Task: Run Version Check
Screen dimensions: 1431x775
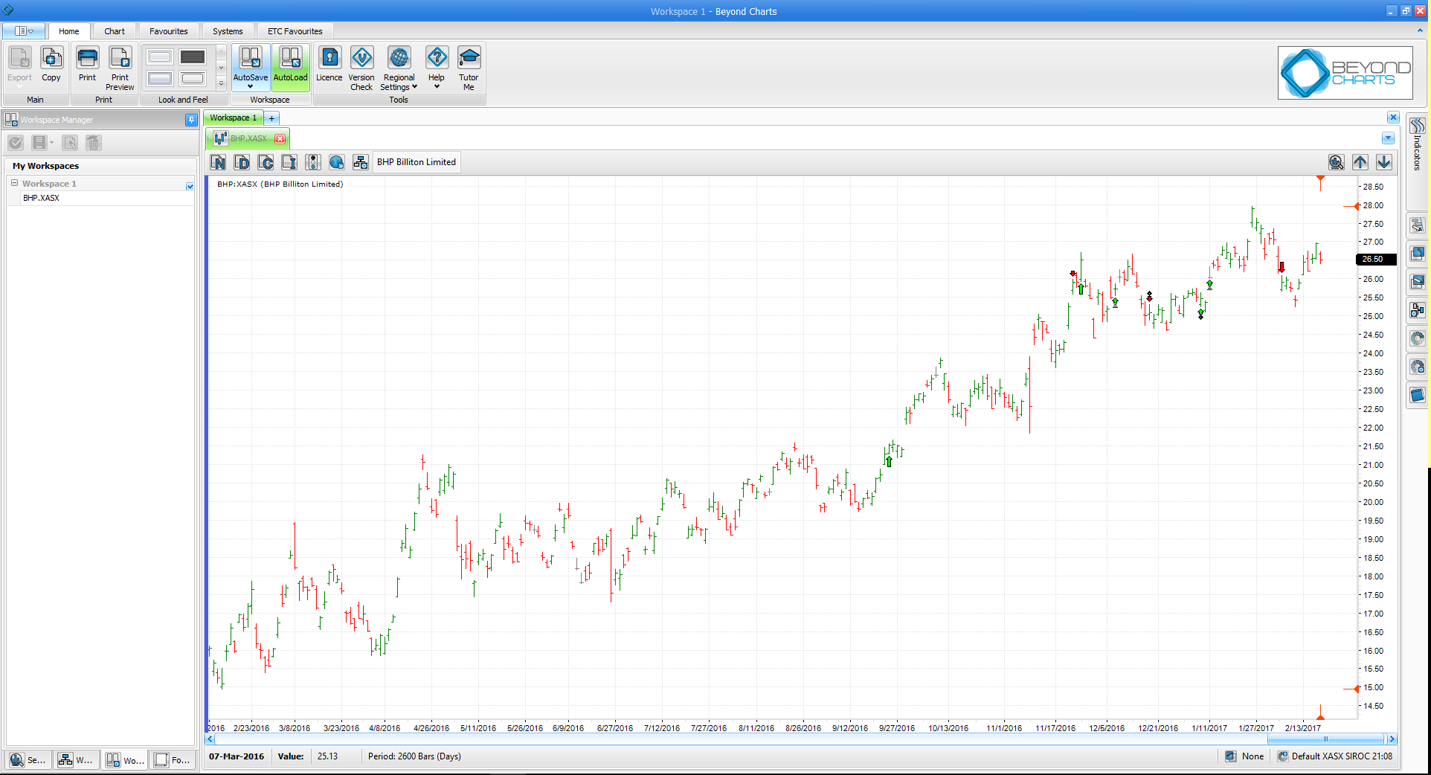Action: coord(361,68)
